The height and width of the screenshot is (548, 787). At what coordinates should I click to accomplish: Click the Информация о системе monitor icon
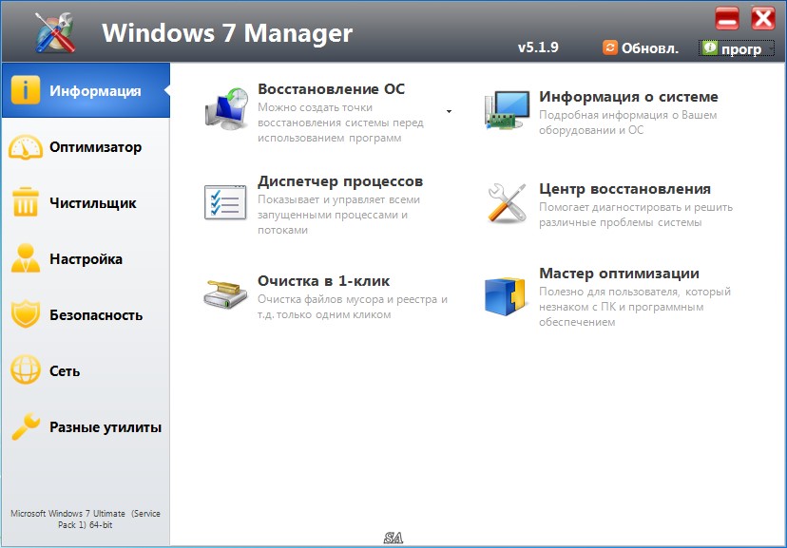coord(507,110)
